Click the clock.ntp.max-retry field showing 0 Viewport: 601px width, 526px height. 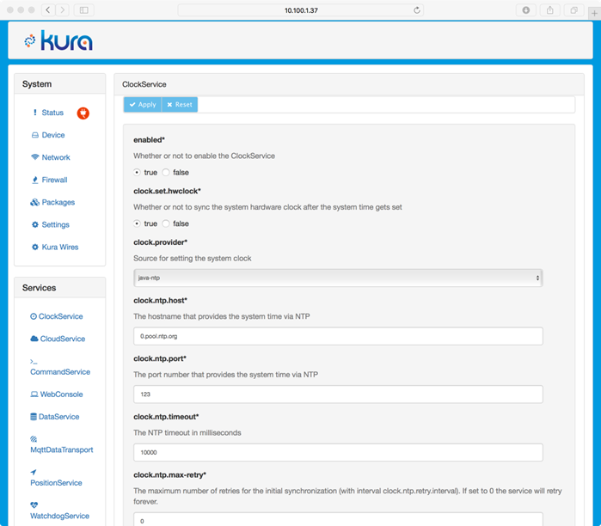[x=338, y=520]
